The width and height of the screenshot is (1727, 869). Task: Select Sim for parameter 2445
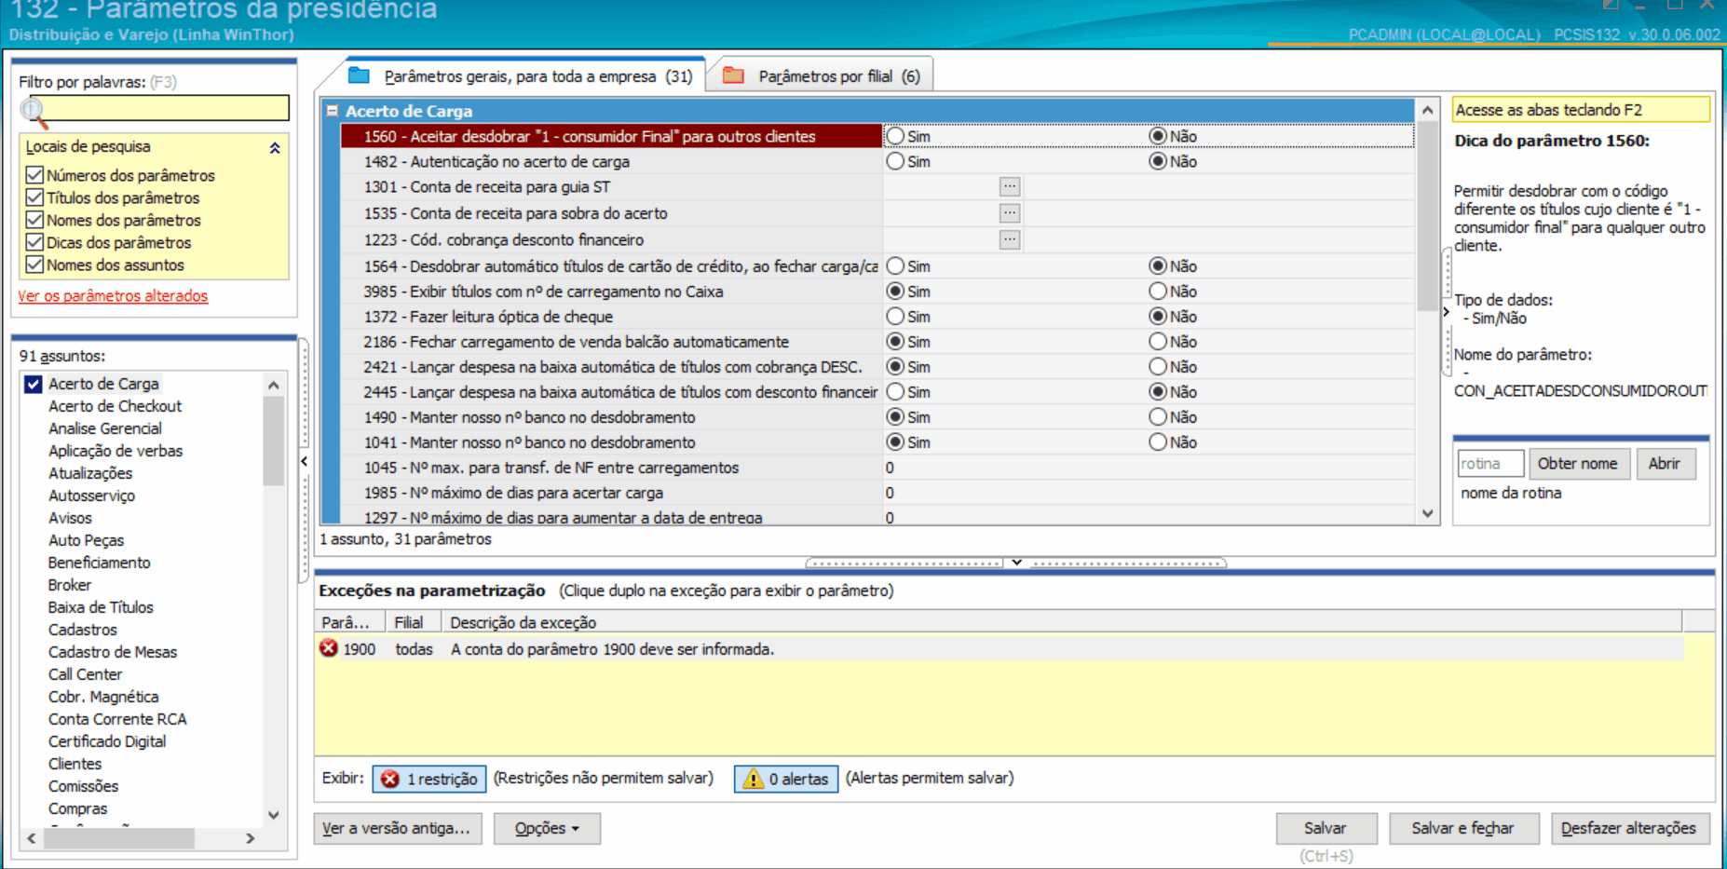895,392
